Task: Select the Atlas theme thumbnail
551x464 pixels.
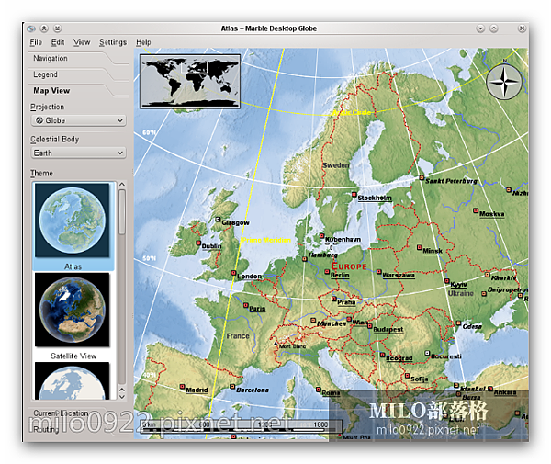Action: click(x=73, y=226)
